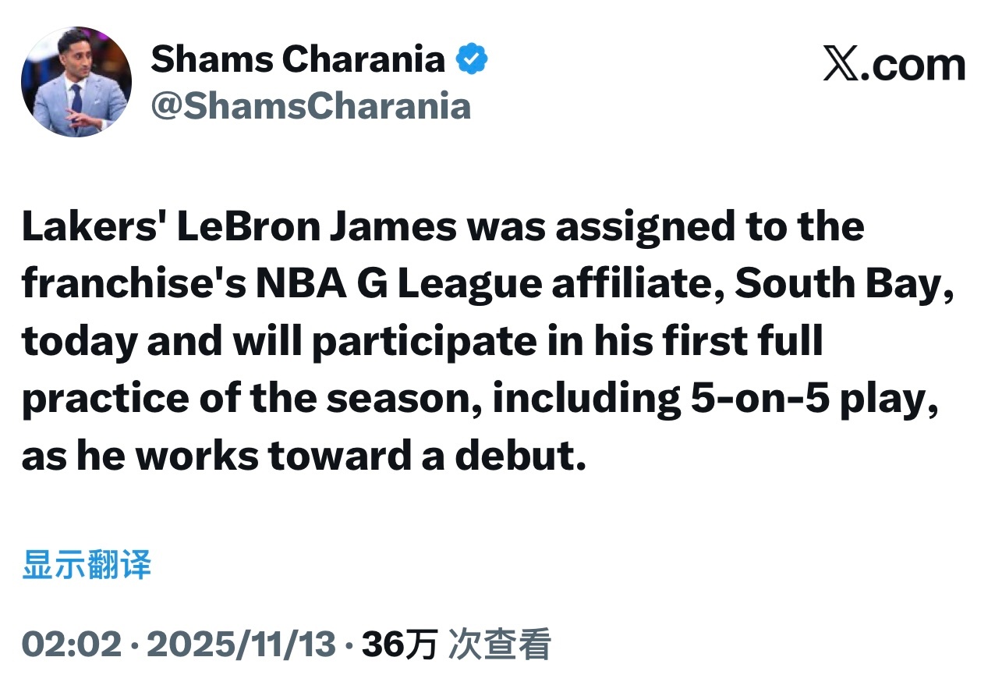Viewport: 995px width, 689px height.
Task: Click the @ShamsCharania handle
Action: [x=310, y=106]
